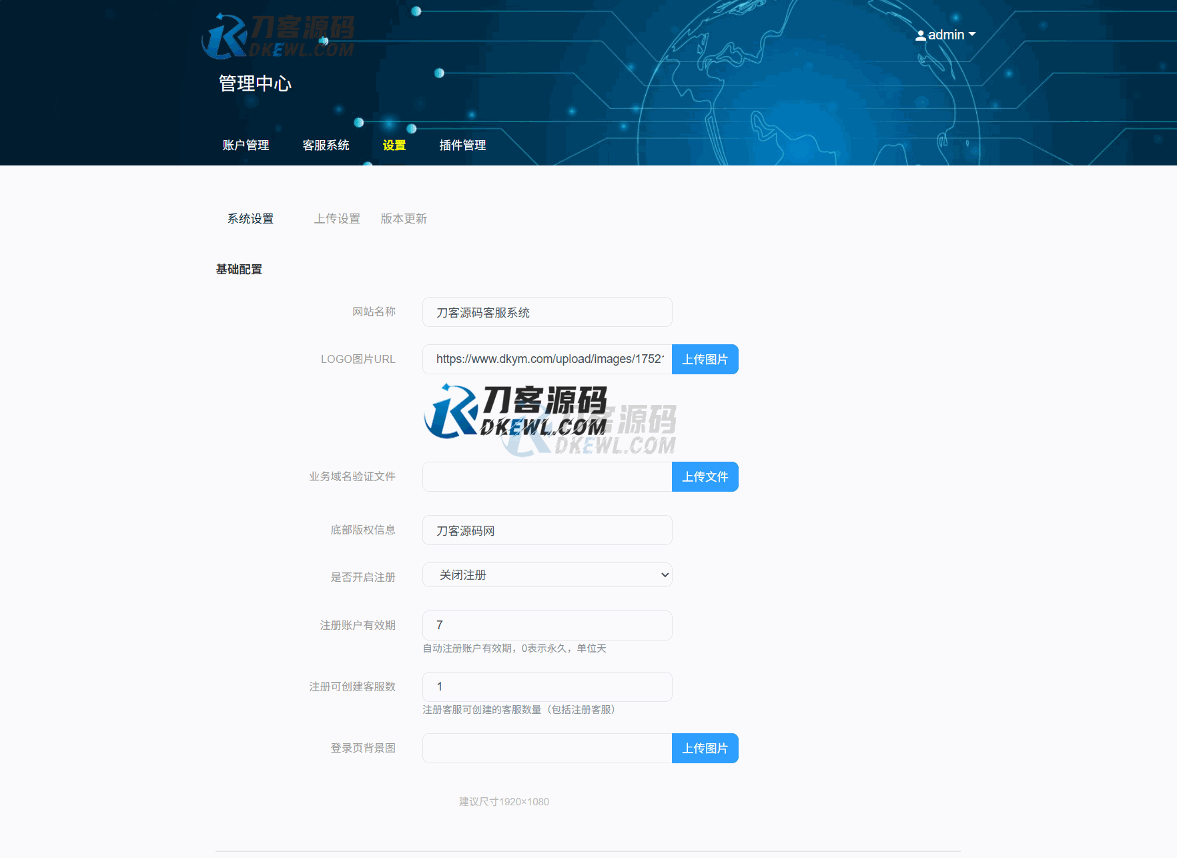Go to the 客服系统 menu item
This screenshot has height=858, width=1177.
tap(326, 145)
